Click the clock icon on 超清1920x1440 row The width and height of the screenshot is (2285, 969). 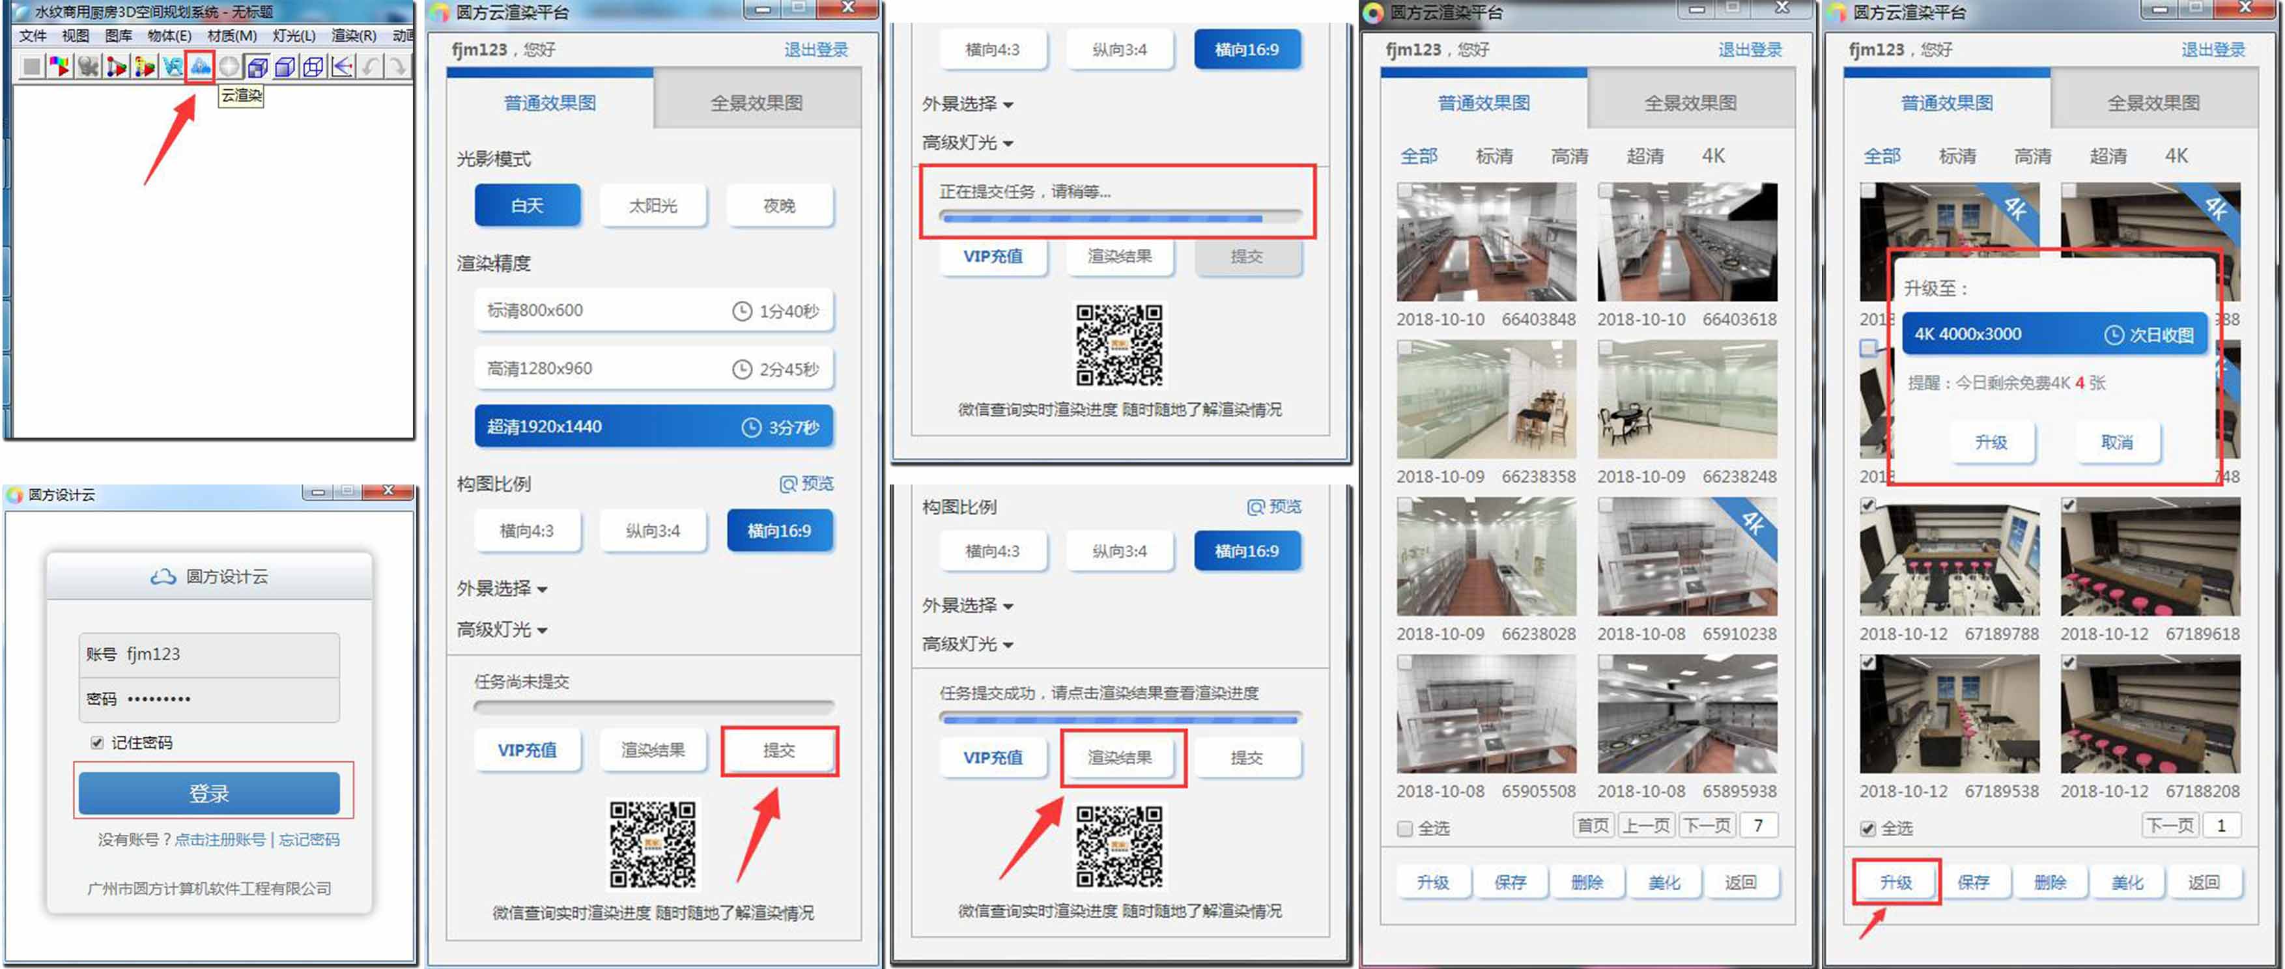[x=751, y=427]
